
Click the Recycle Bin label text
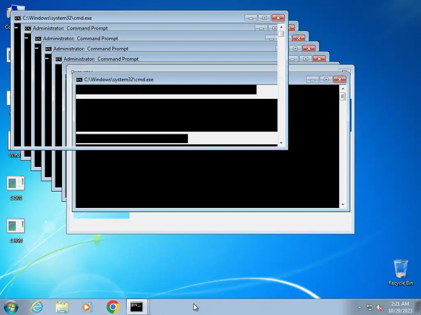pyautogui.click(x=400, y=283)
